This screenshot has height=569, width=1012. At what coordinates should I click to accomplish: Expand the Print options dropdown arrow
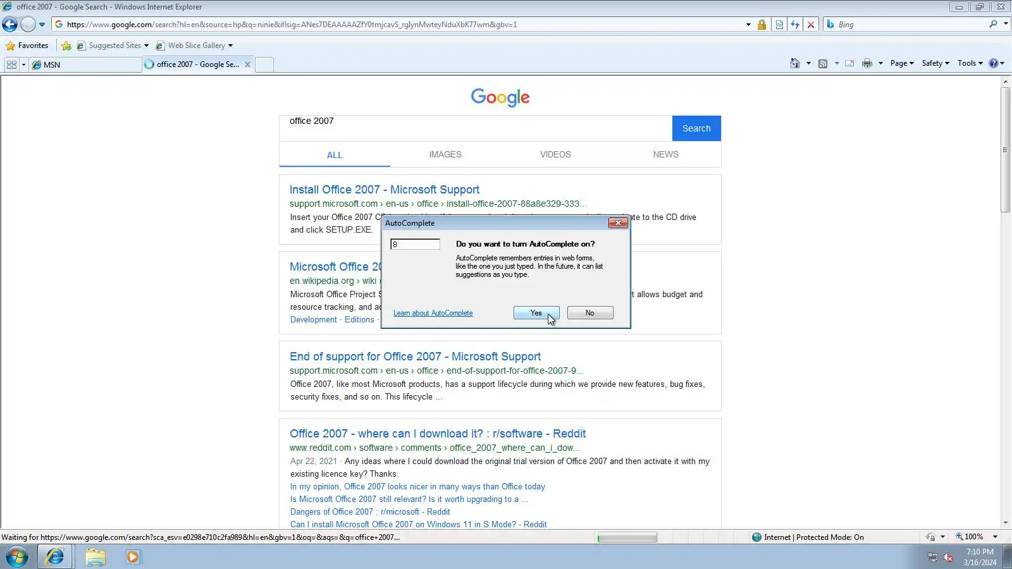[x=880, y=63]
